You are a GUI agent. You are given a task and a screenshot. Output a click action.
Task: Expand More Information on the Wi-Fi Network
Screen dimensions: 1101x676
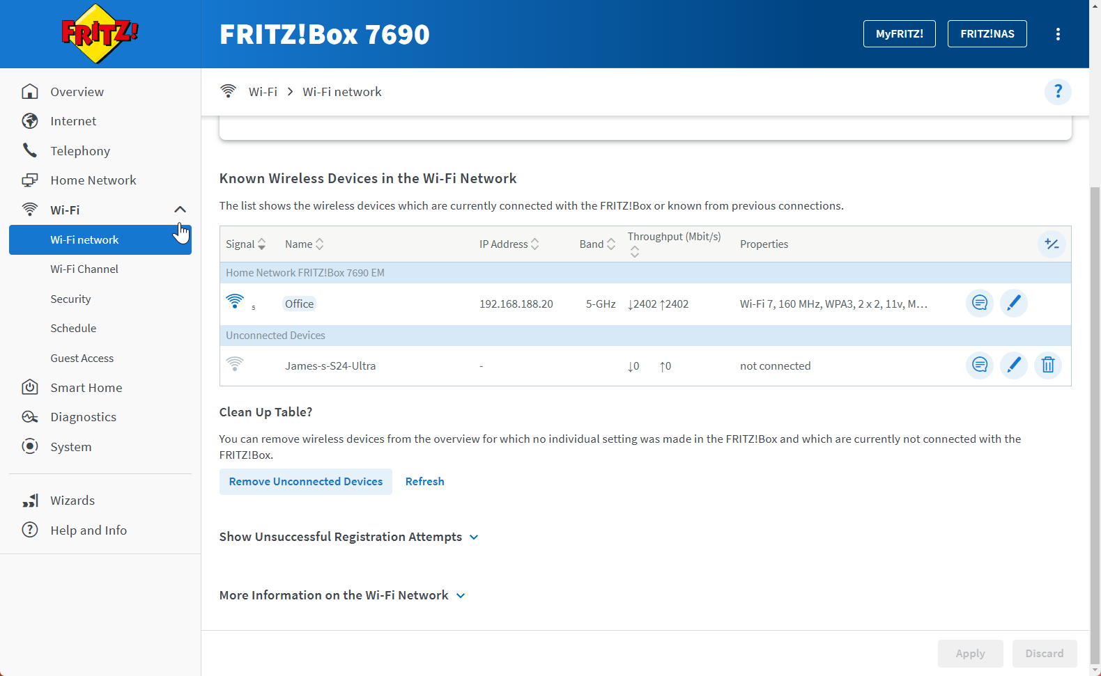pos(341,595)
